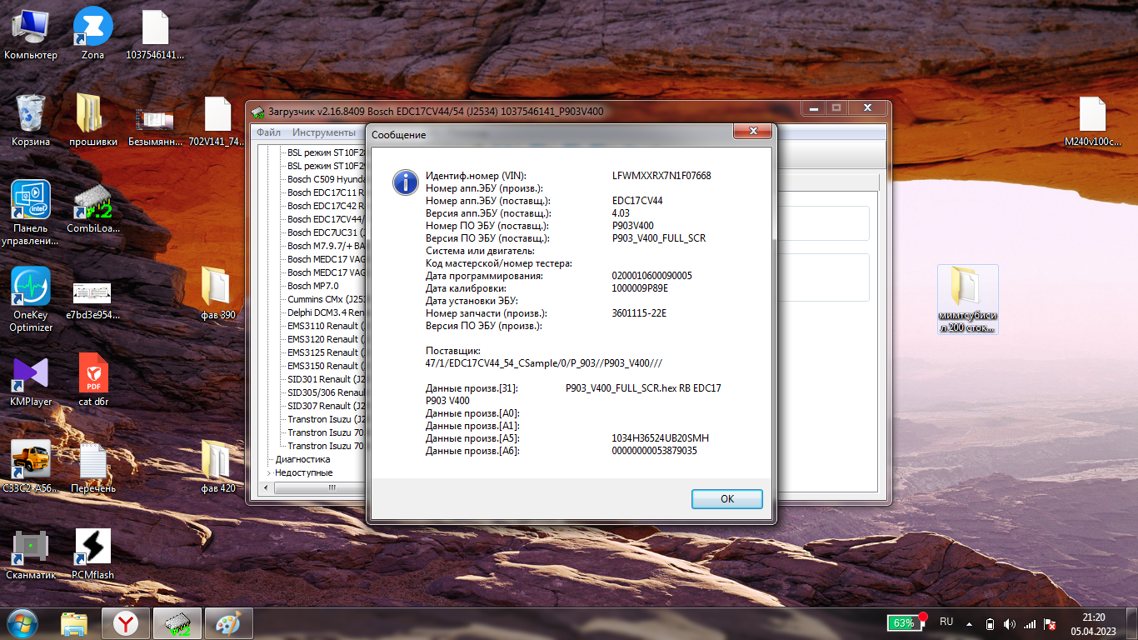Select Bosch MP7.0 in the tree
Viewport: 1138px width, 640px height.
[312, 286]
